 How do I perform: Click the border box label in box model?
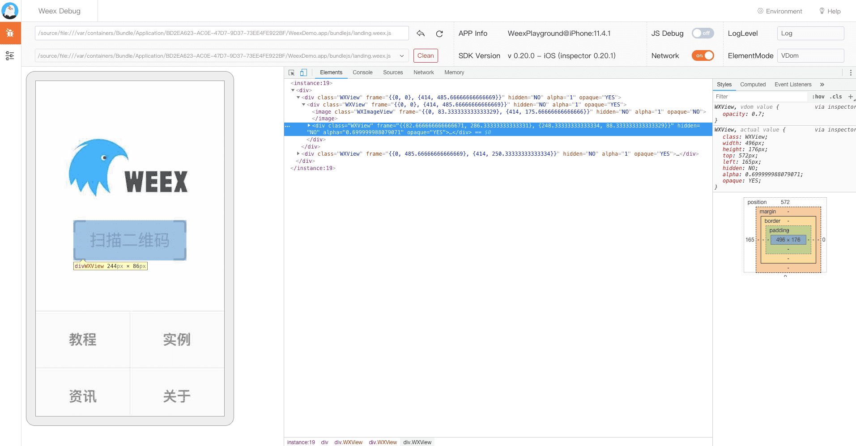click(772, 221)
